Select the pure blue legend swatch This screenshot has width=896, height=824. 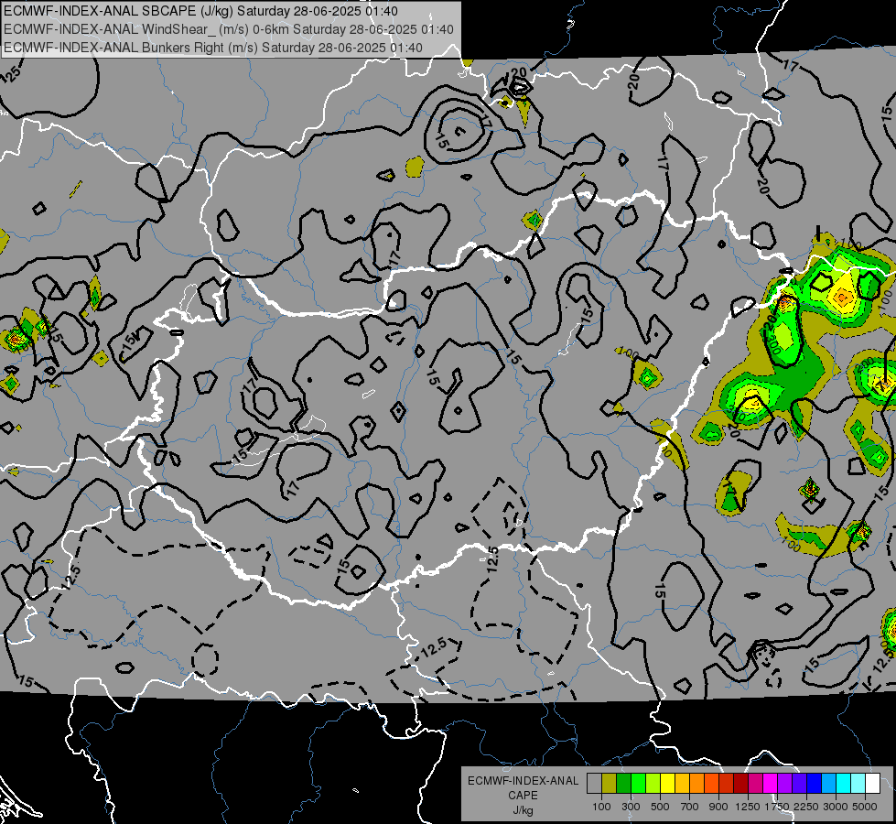pyautogui.click(x=814, y=783)
